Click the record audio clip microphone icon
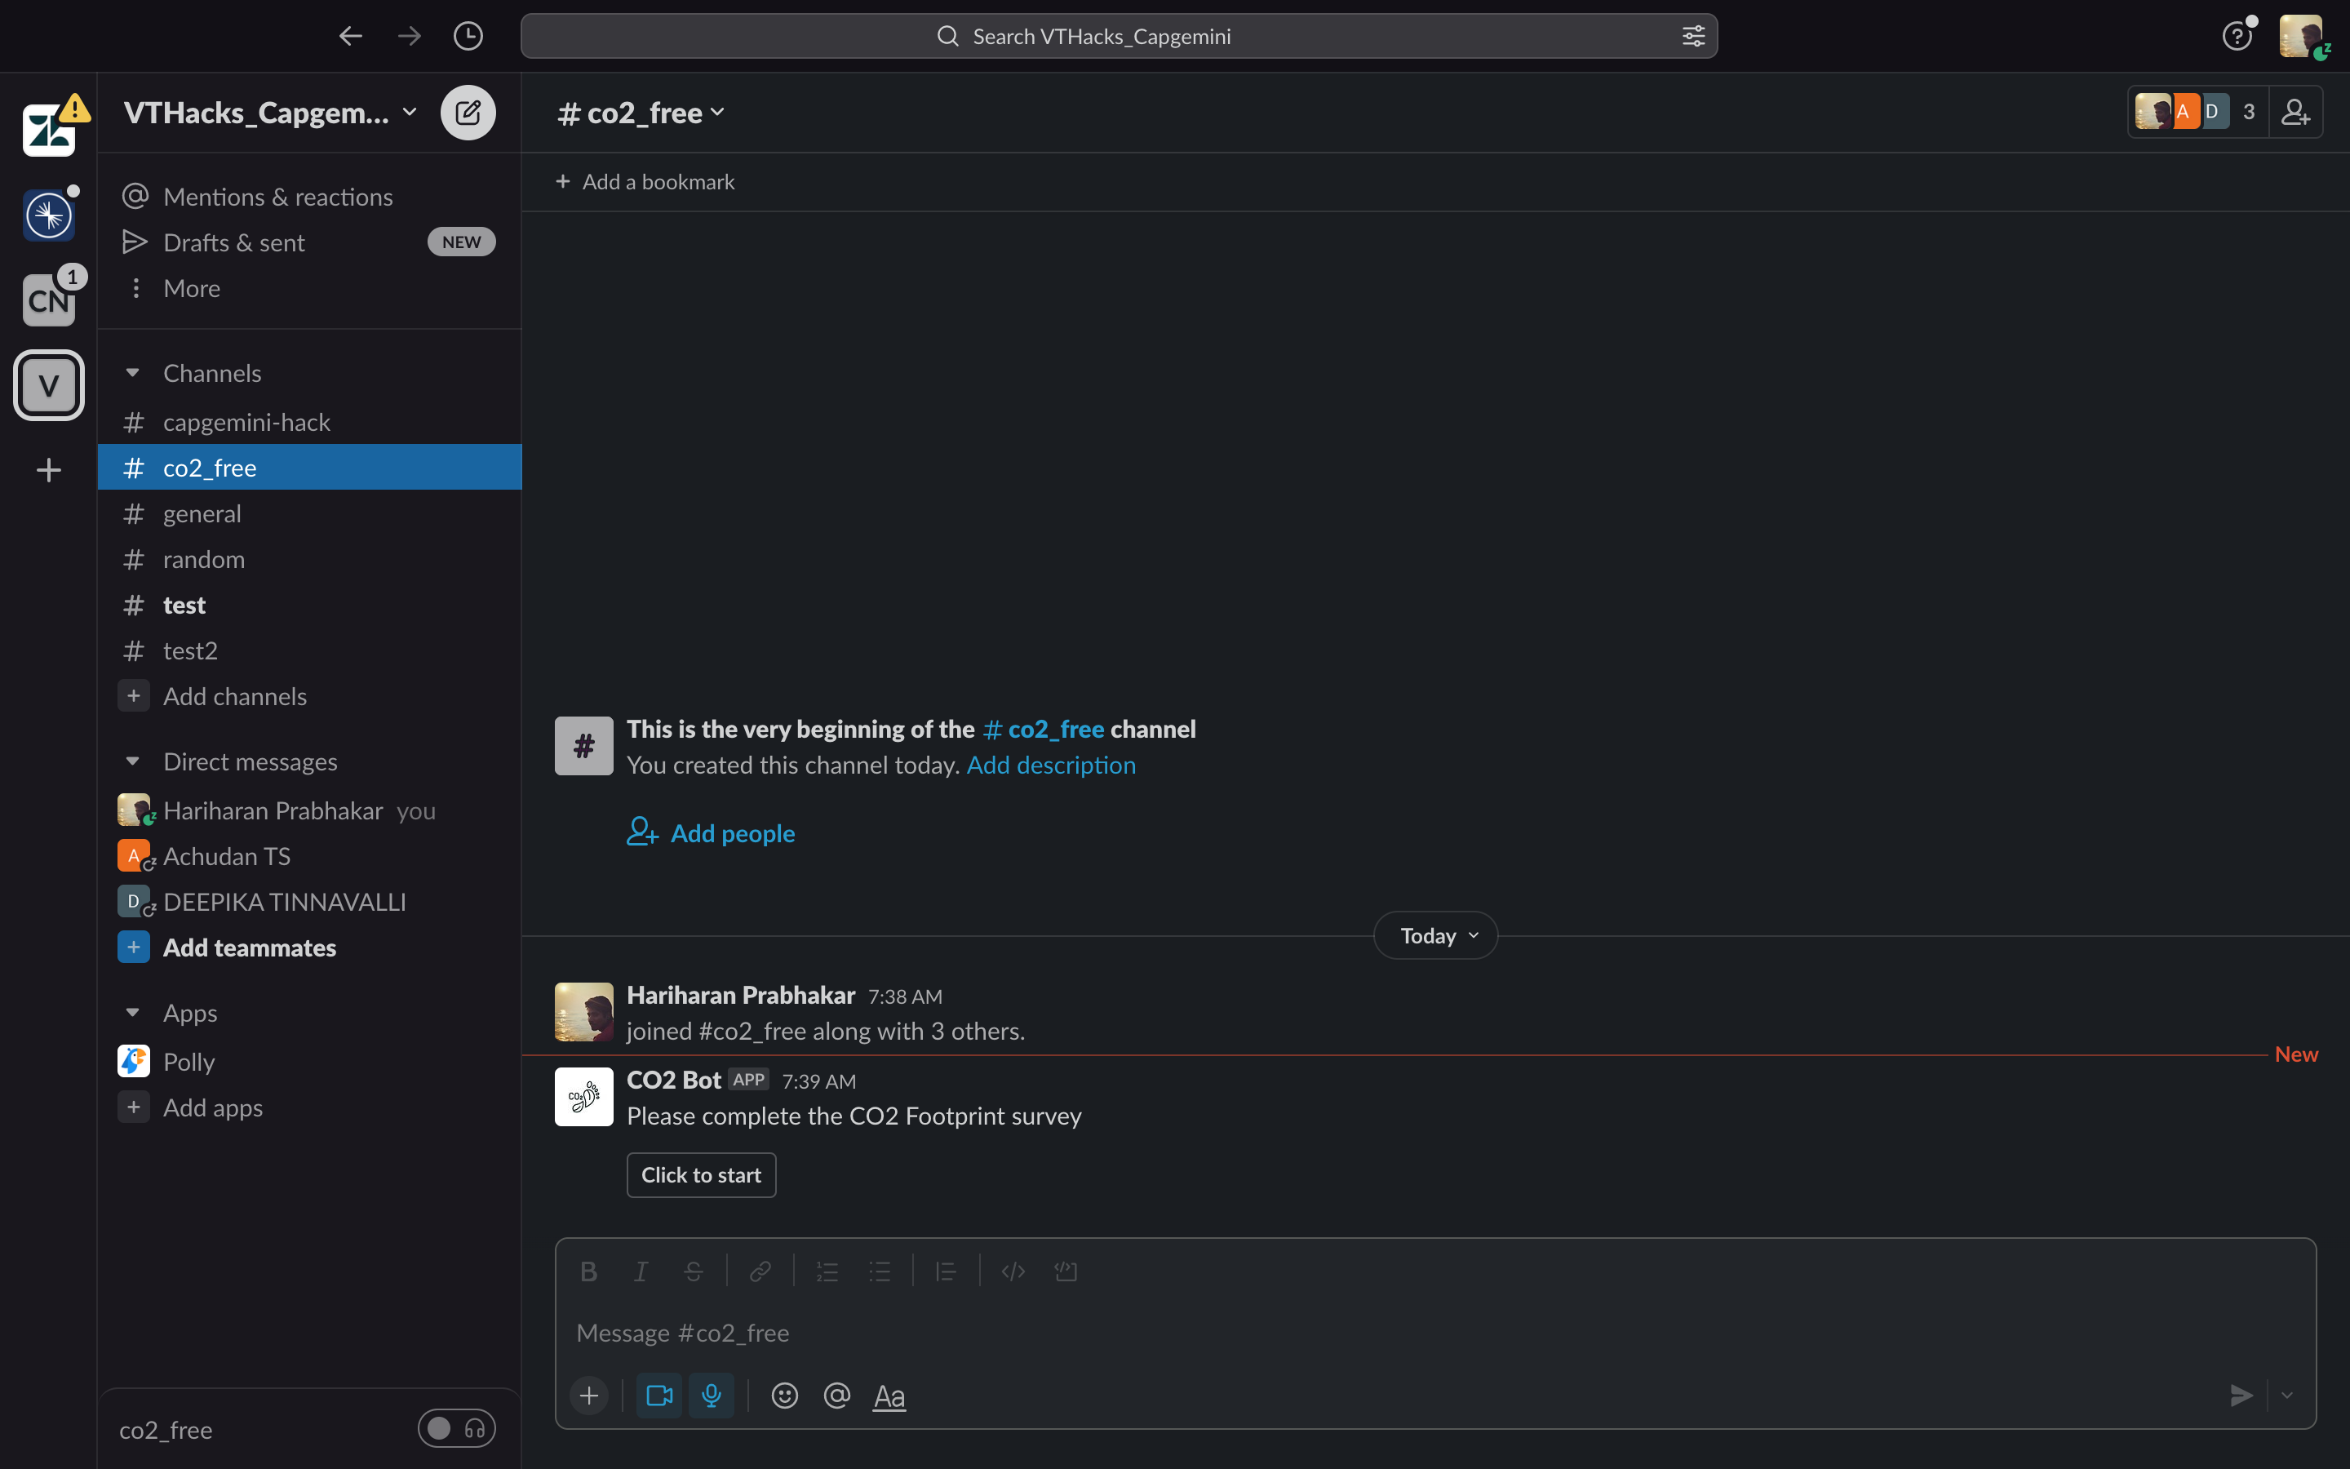Screen dimensions: 2350x1469 point(712,1396)
